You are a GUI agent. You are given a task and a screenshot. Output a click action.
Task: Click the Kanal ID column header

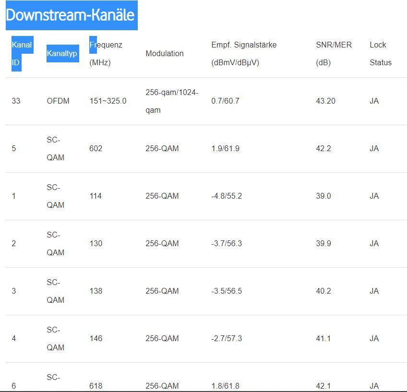click(22, 54)
